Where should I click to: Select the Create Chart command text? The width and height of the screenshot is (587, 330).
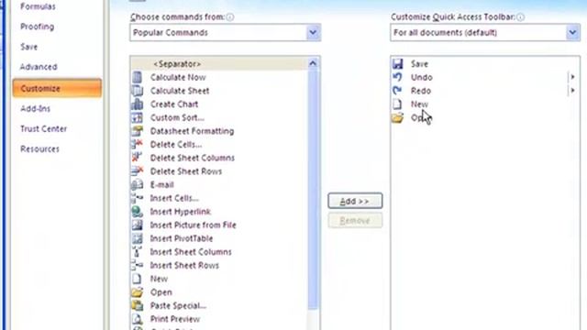click(x=174, y=104)
